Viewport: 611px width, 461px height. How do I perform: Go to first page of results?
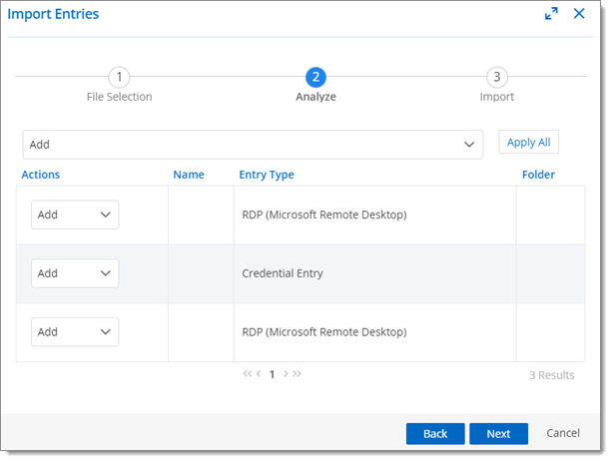247,374
